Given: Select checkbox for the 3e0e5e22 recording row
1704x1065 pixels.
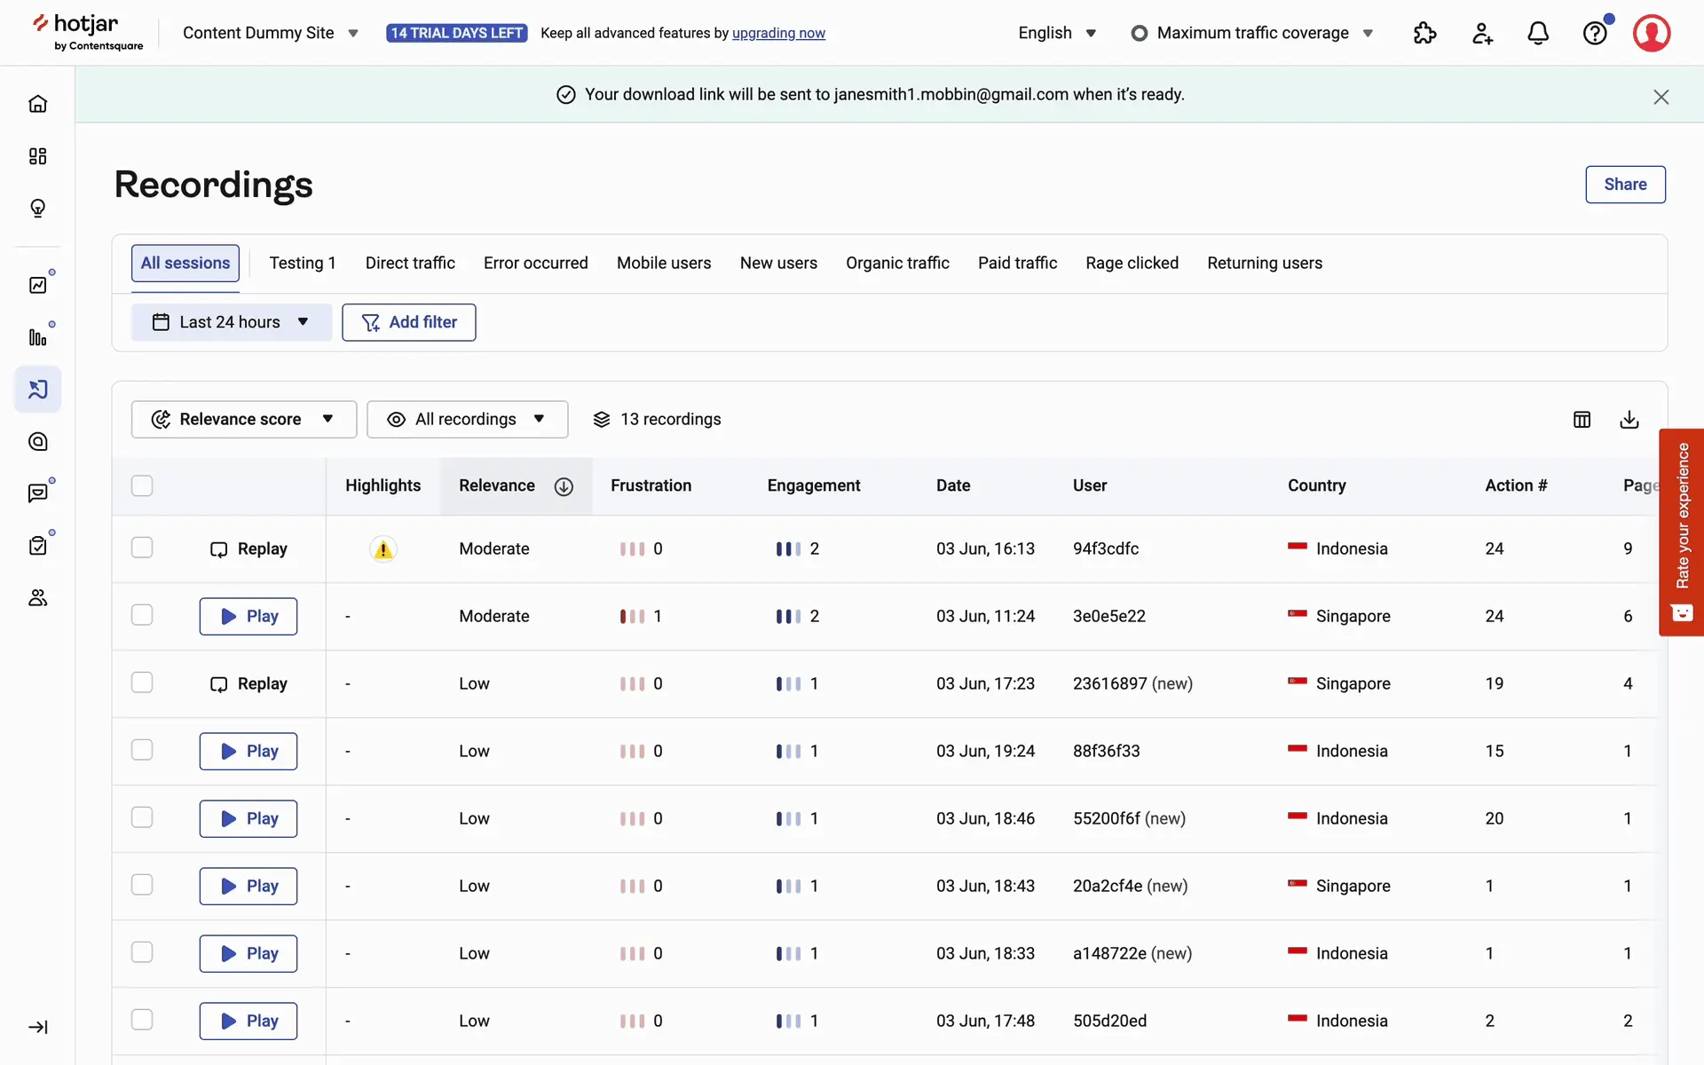Looking at the screenshot, I should tap(142, 615).
